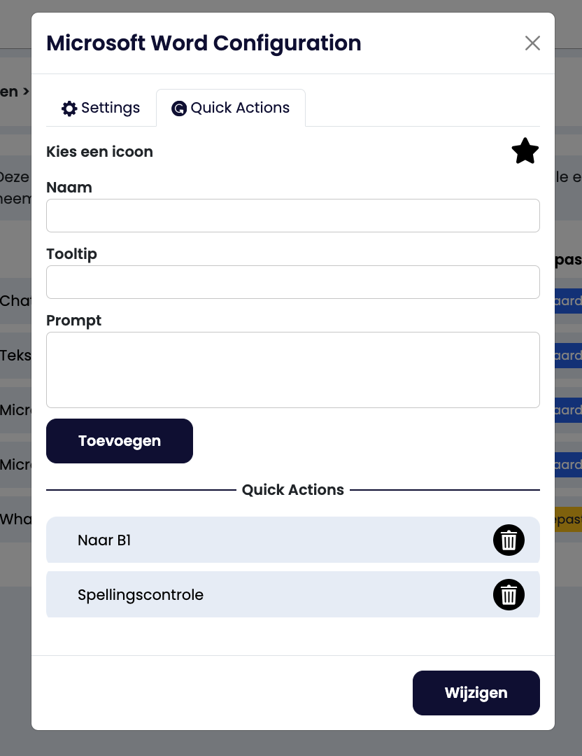Click inside the Prompt text area
The image size is (582, 756).
coord(293,370)
